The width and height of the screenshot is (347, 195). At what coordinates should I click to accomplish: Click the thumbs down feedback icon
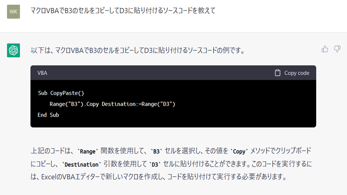[x=337, y=49]
